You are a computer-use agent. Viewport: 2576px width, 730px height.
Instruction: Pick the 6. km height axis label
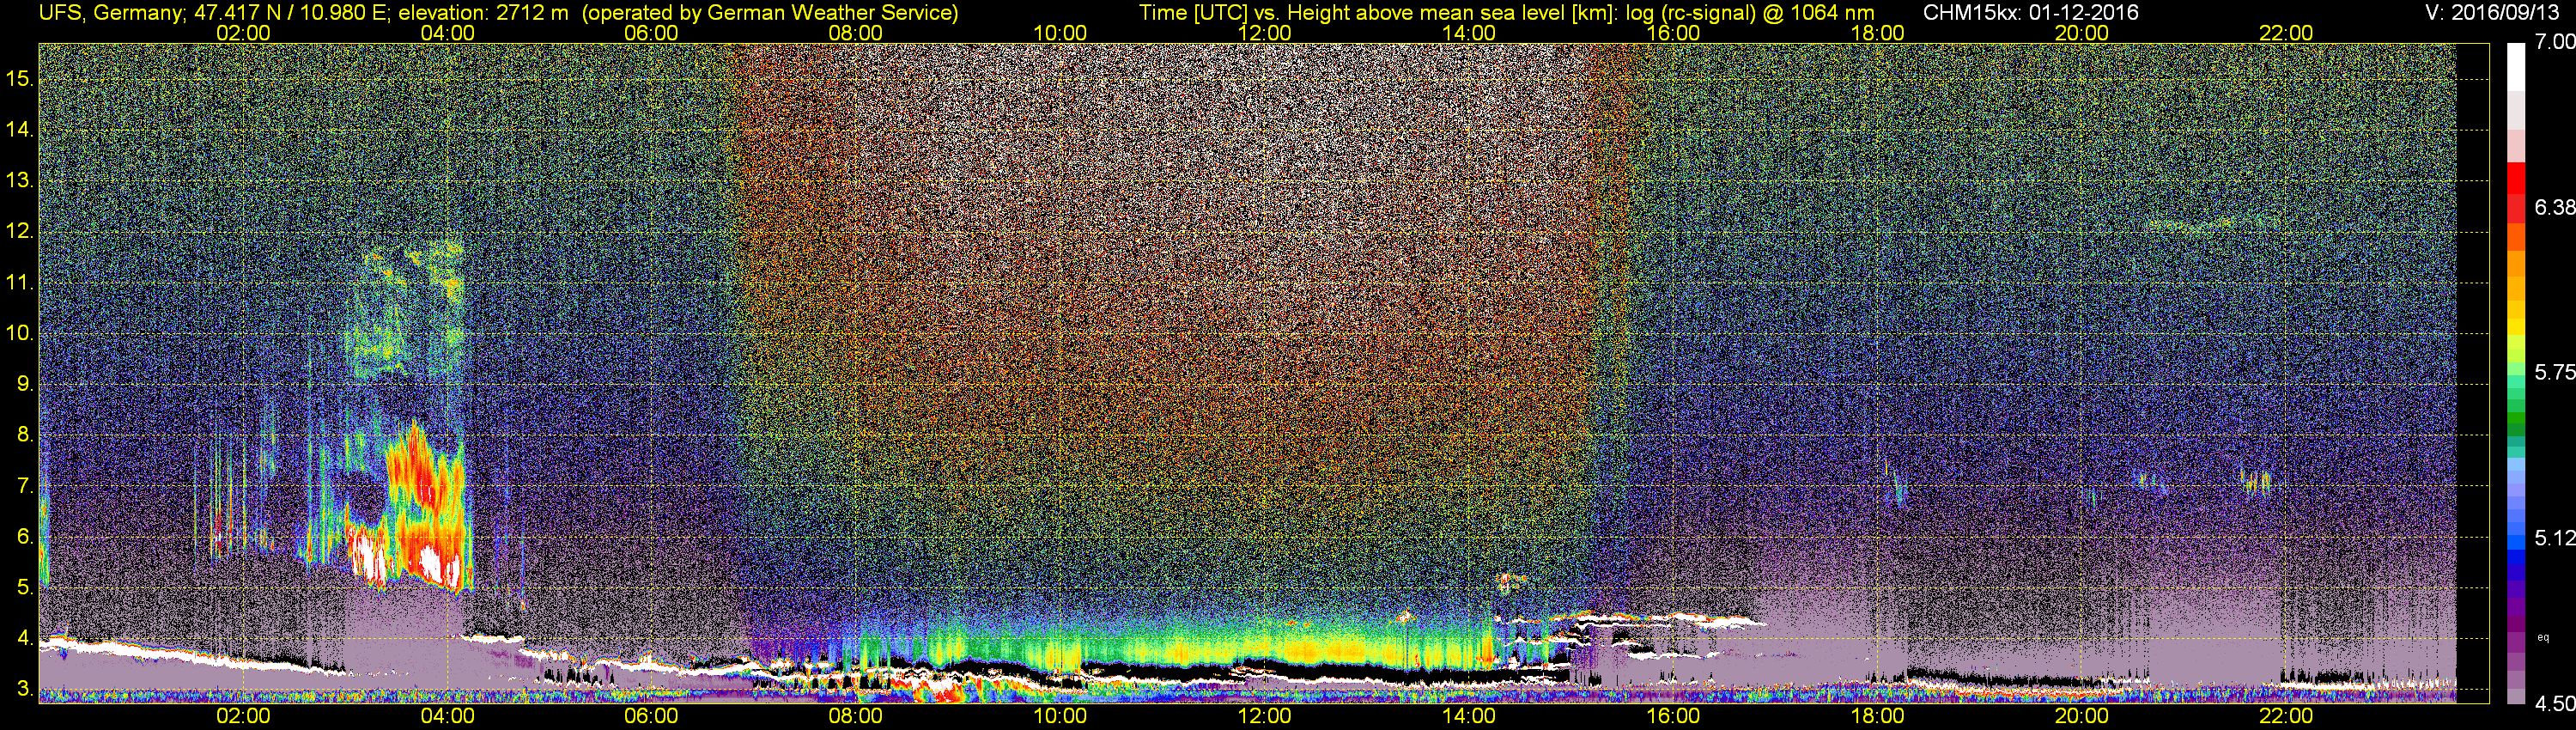pos(25,537)
